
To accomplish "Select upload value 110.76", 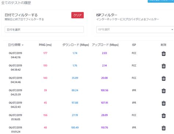I will [x=105, y=127].
